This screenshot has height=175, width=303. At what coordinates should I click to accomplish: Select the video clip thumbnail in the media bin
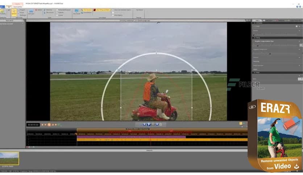point(9,158)
